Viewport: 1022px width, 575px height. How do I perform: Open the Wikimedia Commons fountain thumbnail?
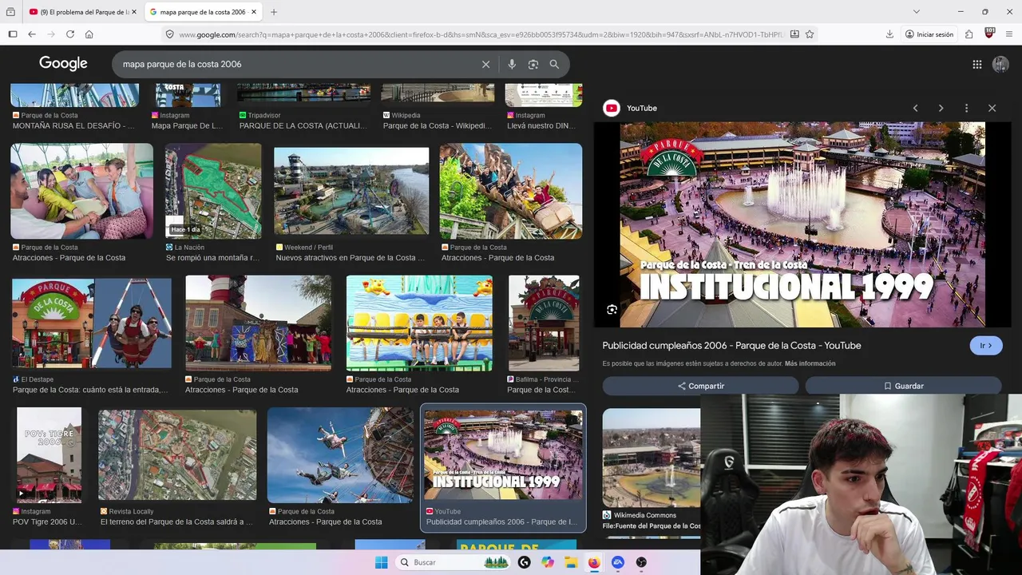tap(652, 458)
